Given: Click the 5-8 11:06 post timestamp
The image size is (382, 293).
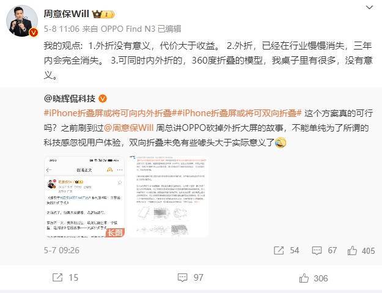Looking at the screenshot, I should pyautogui.click(x=62, y=29).
